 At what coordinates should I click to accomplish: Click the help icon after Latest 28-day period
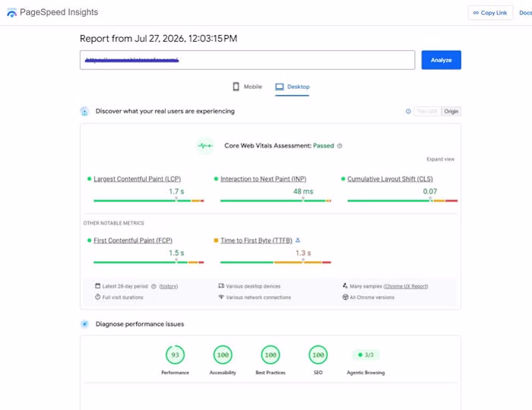[154, 286]
